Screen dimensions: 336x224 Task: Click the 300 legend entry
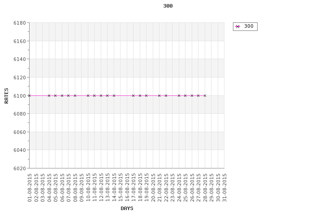pyautogui.click(x=245, y=26)
